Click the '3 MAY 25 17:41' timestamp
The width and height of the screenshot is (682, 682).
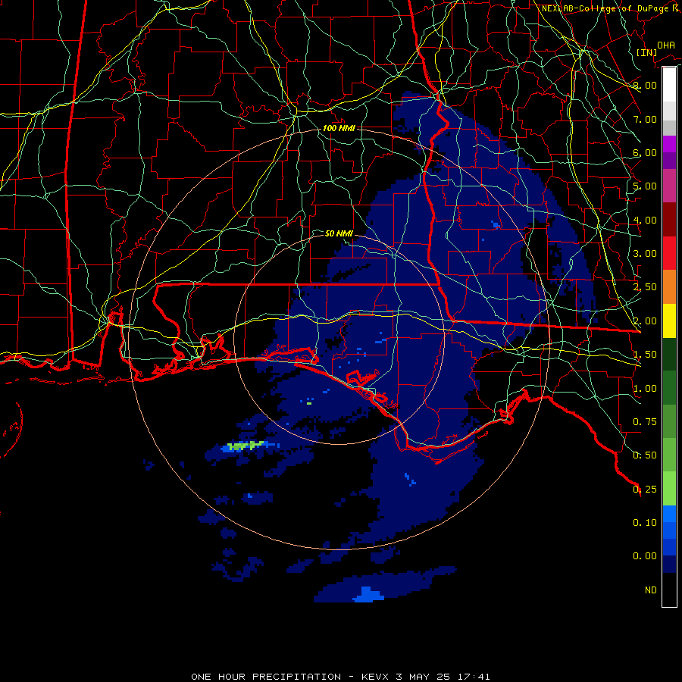click(443, 677)
